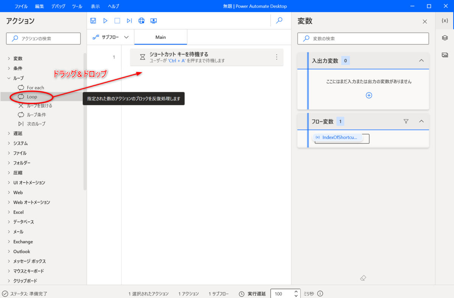Image resolution: width=454 pixels, height=298 pixels.
Task: Open the ファイル menu
Action: coord(20,6)
